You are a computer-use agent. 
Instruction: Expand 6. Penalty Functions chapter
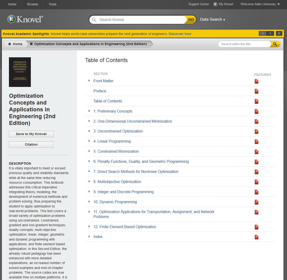coord(89,161)
